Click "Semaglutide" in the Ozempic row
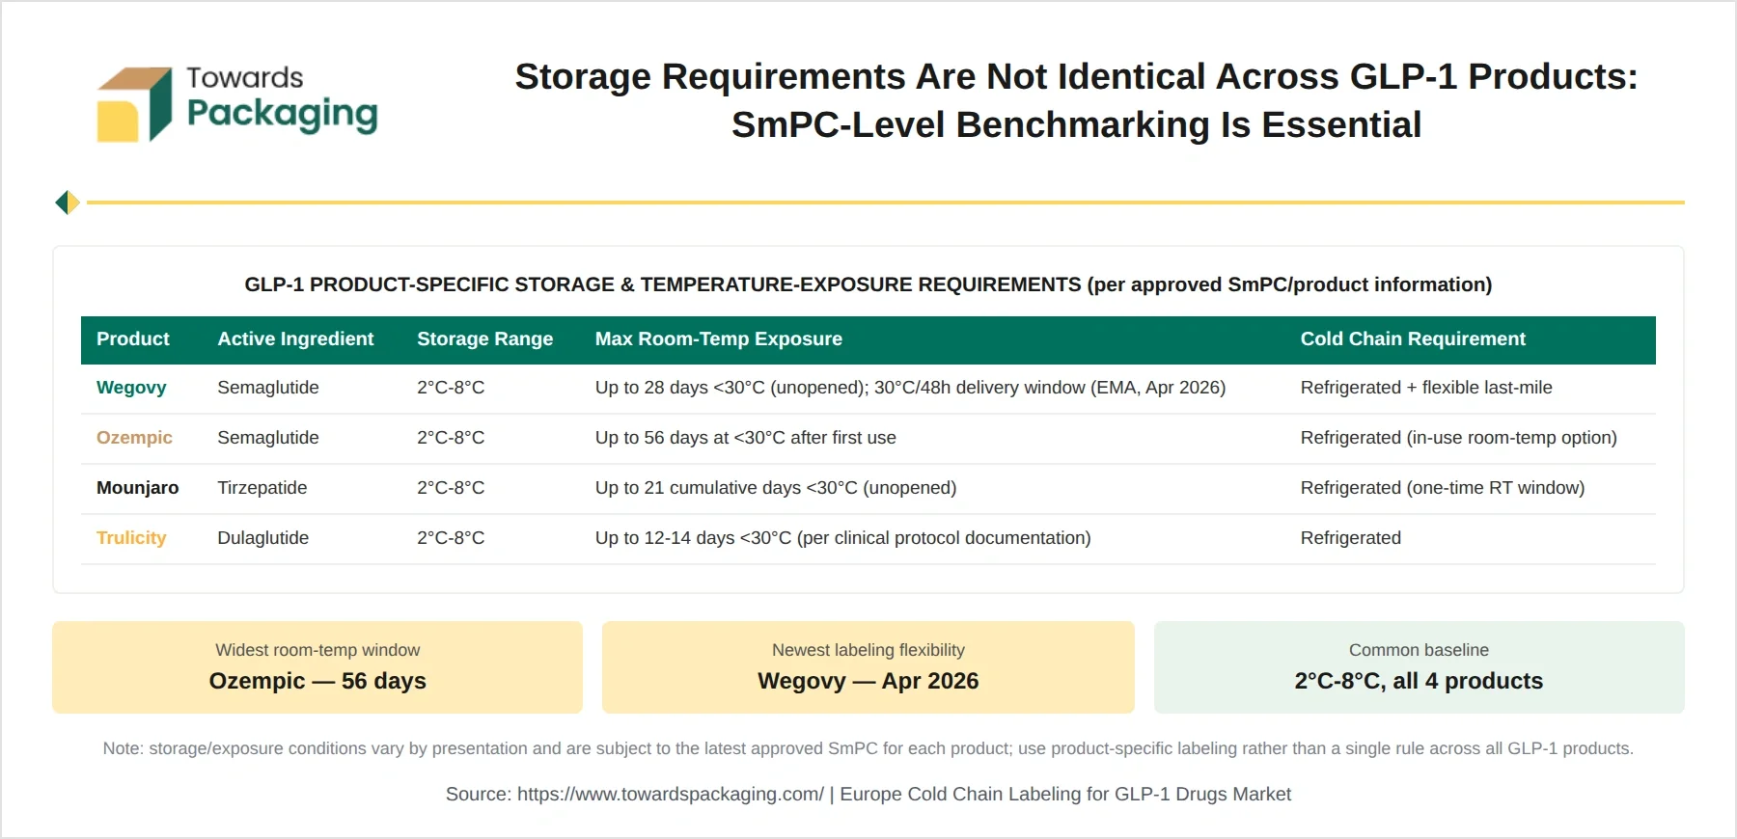Image resolution: width=1737 pixels, height=839 pixels. 268,438
